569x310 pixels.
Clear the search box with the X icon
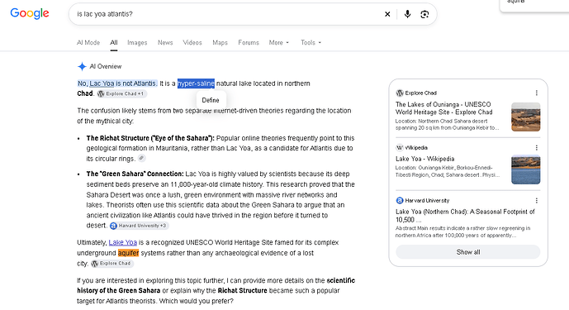click(x=387, y=14)
